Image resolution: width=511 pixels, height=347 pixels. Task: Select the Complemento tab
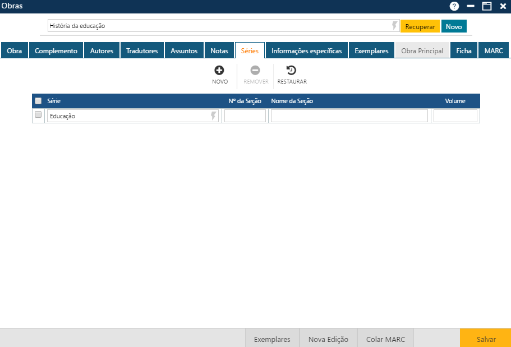(56, 50)
